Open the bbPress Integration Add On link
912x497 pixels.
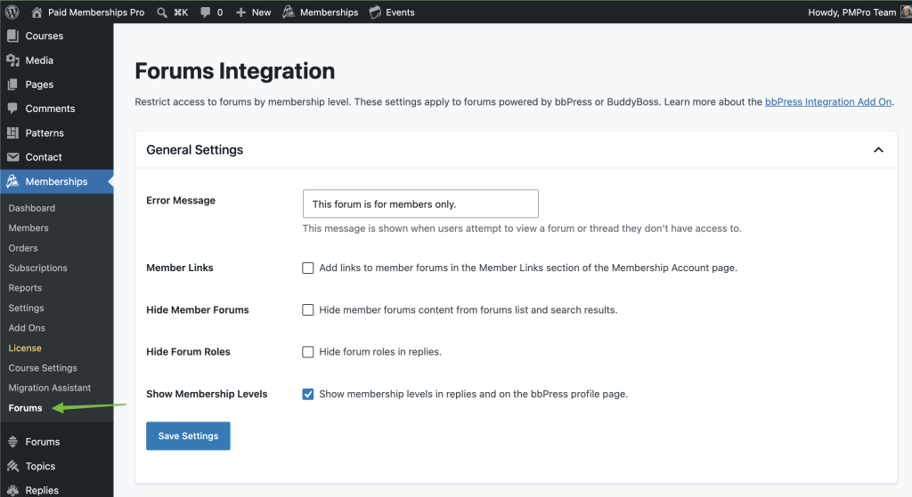point(828,101)
